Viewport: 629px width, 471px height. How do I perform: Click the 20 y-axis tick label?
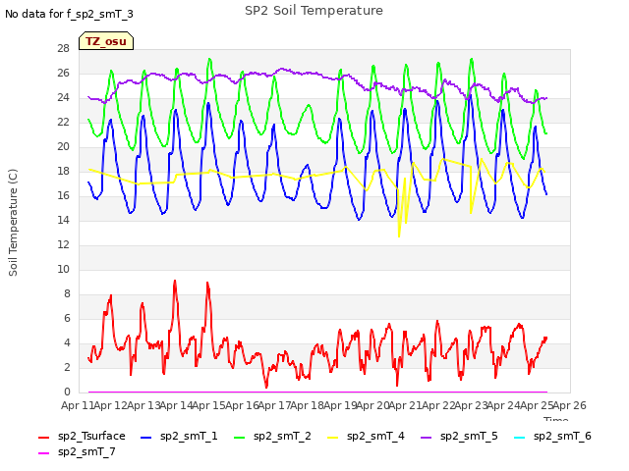pos(63,146)
